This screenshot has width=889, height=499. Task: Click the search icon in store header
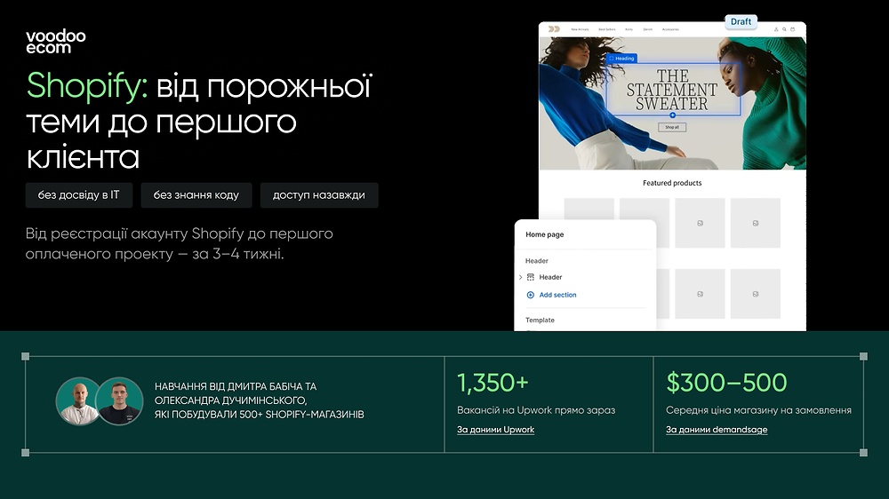pos(784,29)
